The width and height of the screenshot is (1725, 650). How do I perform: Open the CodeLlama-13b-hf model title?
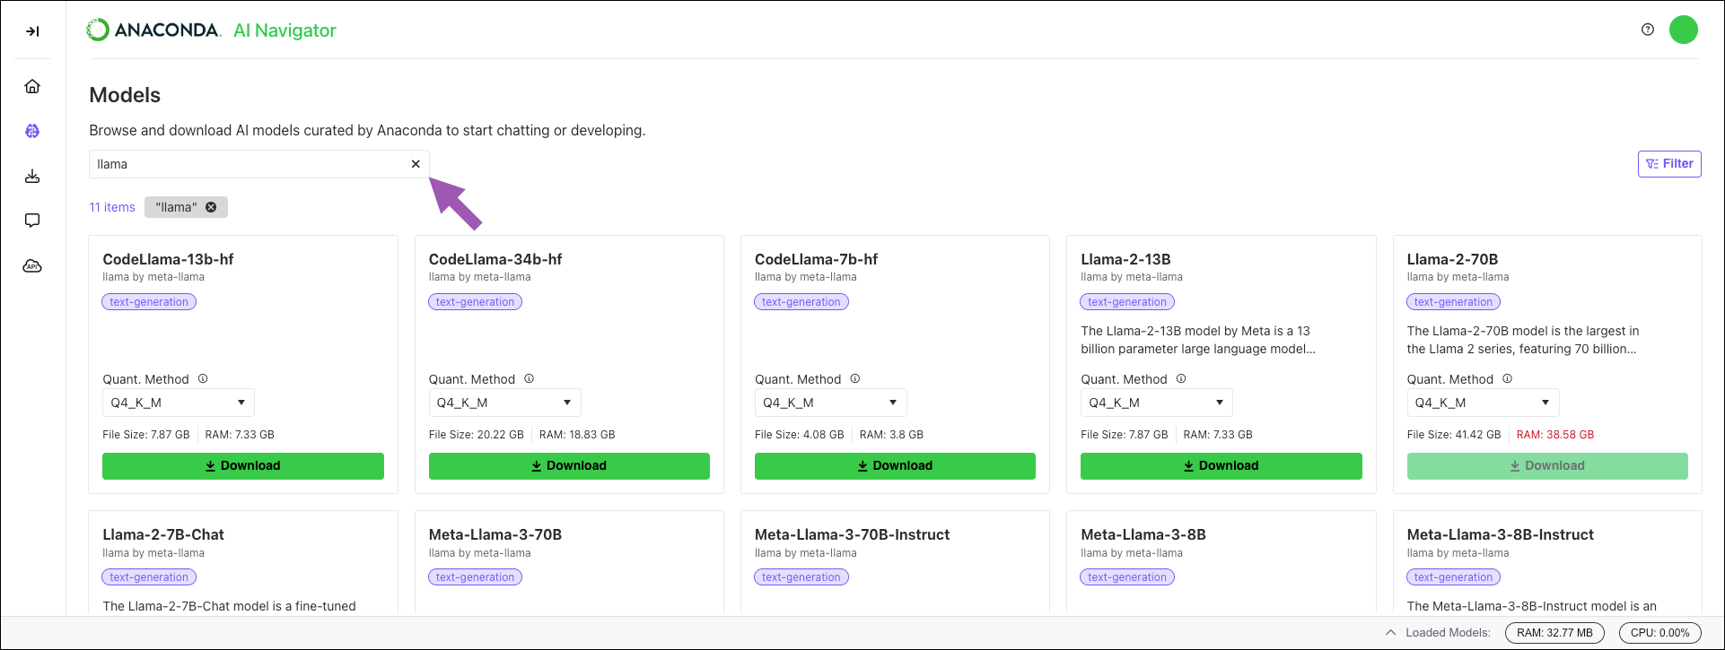point(168,259)
